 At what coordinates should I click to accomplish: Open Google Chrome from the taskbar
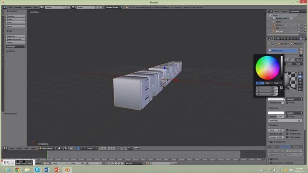(x=17, y=170)
